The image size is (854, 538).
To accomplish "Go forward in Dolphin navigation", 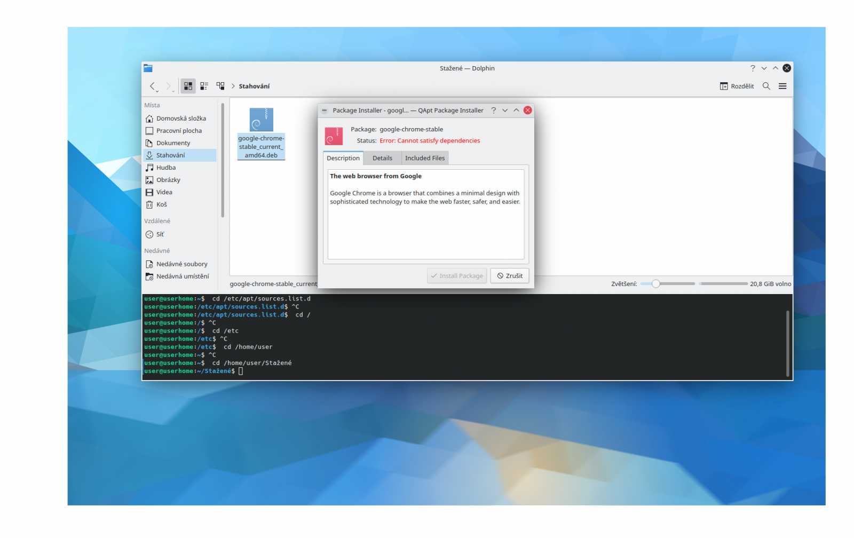I will (x=169, y=86).
